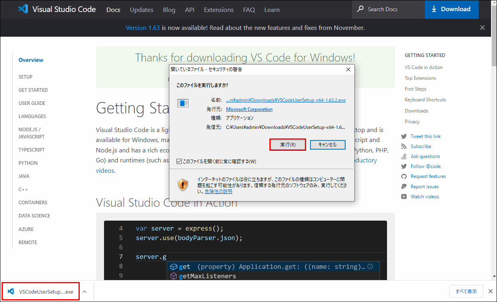Go to Top Extensions link
Image resolution: width=497 pixels, height=302 pixels.
pyautogui.click(x=420, y=78)
